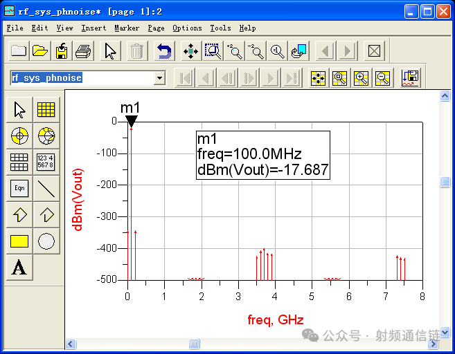
Task: Insert a Smith chart from palette
Action: (46, 136)
